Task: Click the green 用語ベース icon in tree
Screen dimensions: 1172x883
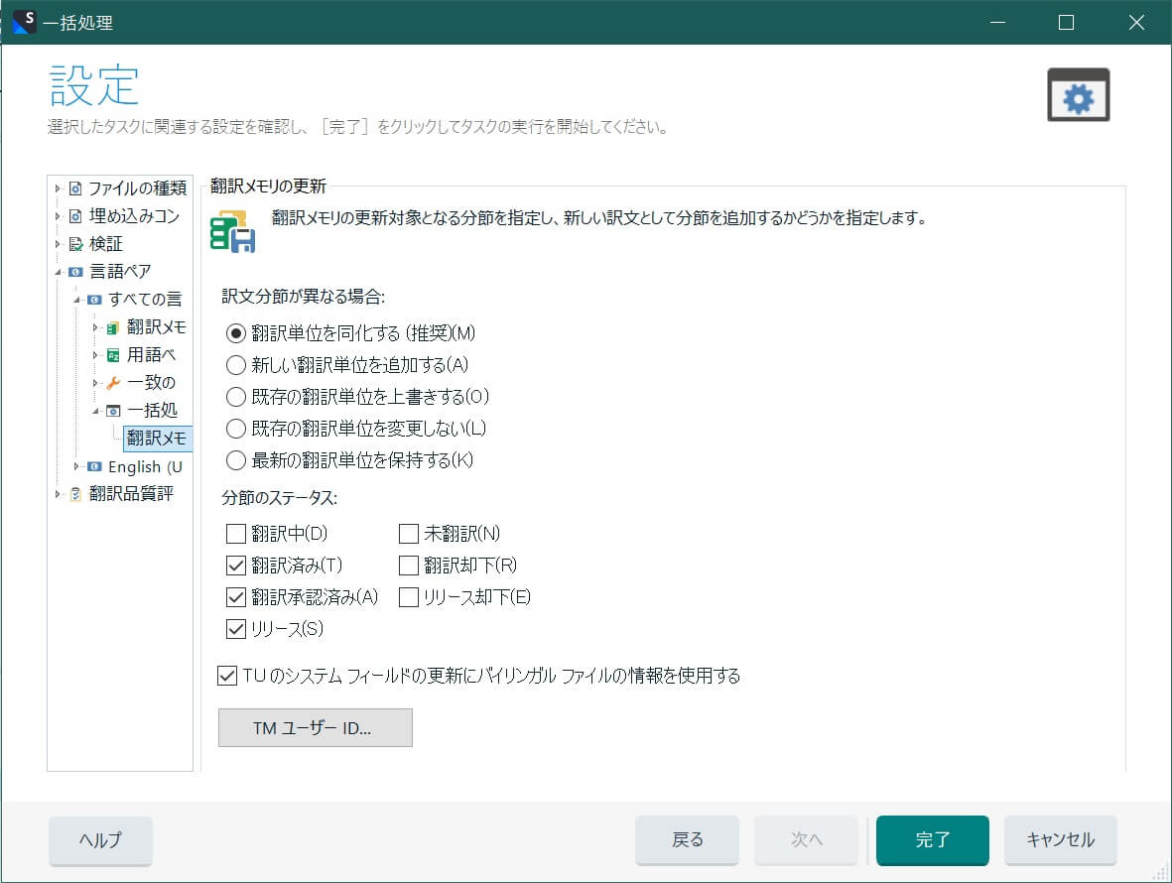Action: tap(113, 355)
